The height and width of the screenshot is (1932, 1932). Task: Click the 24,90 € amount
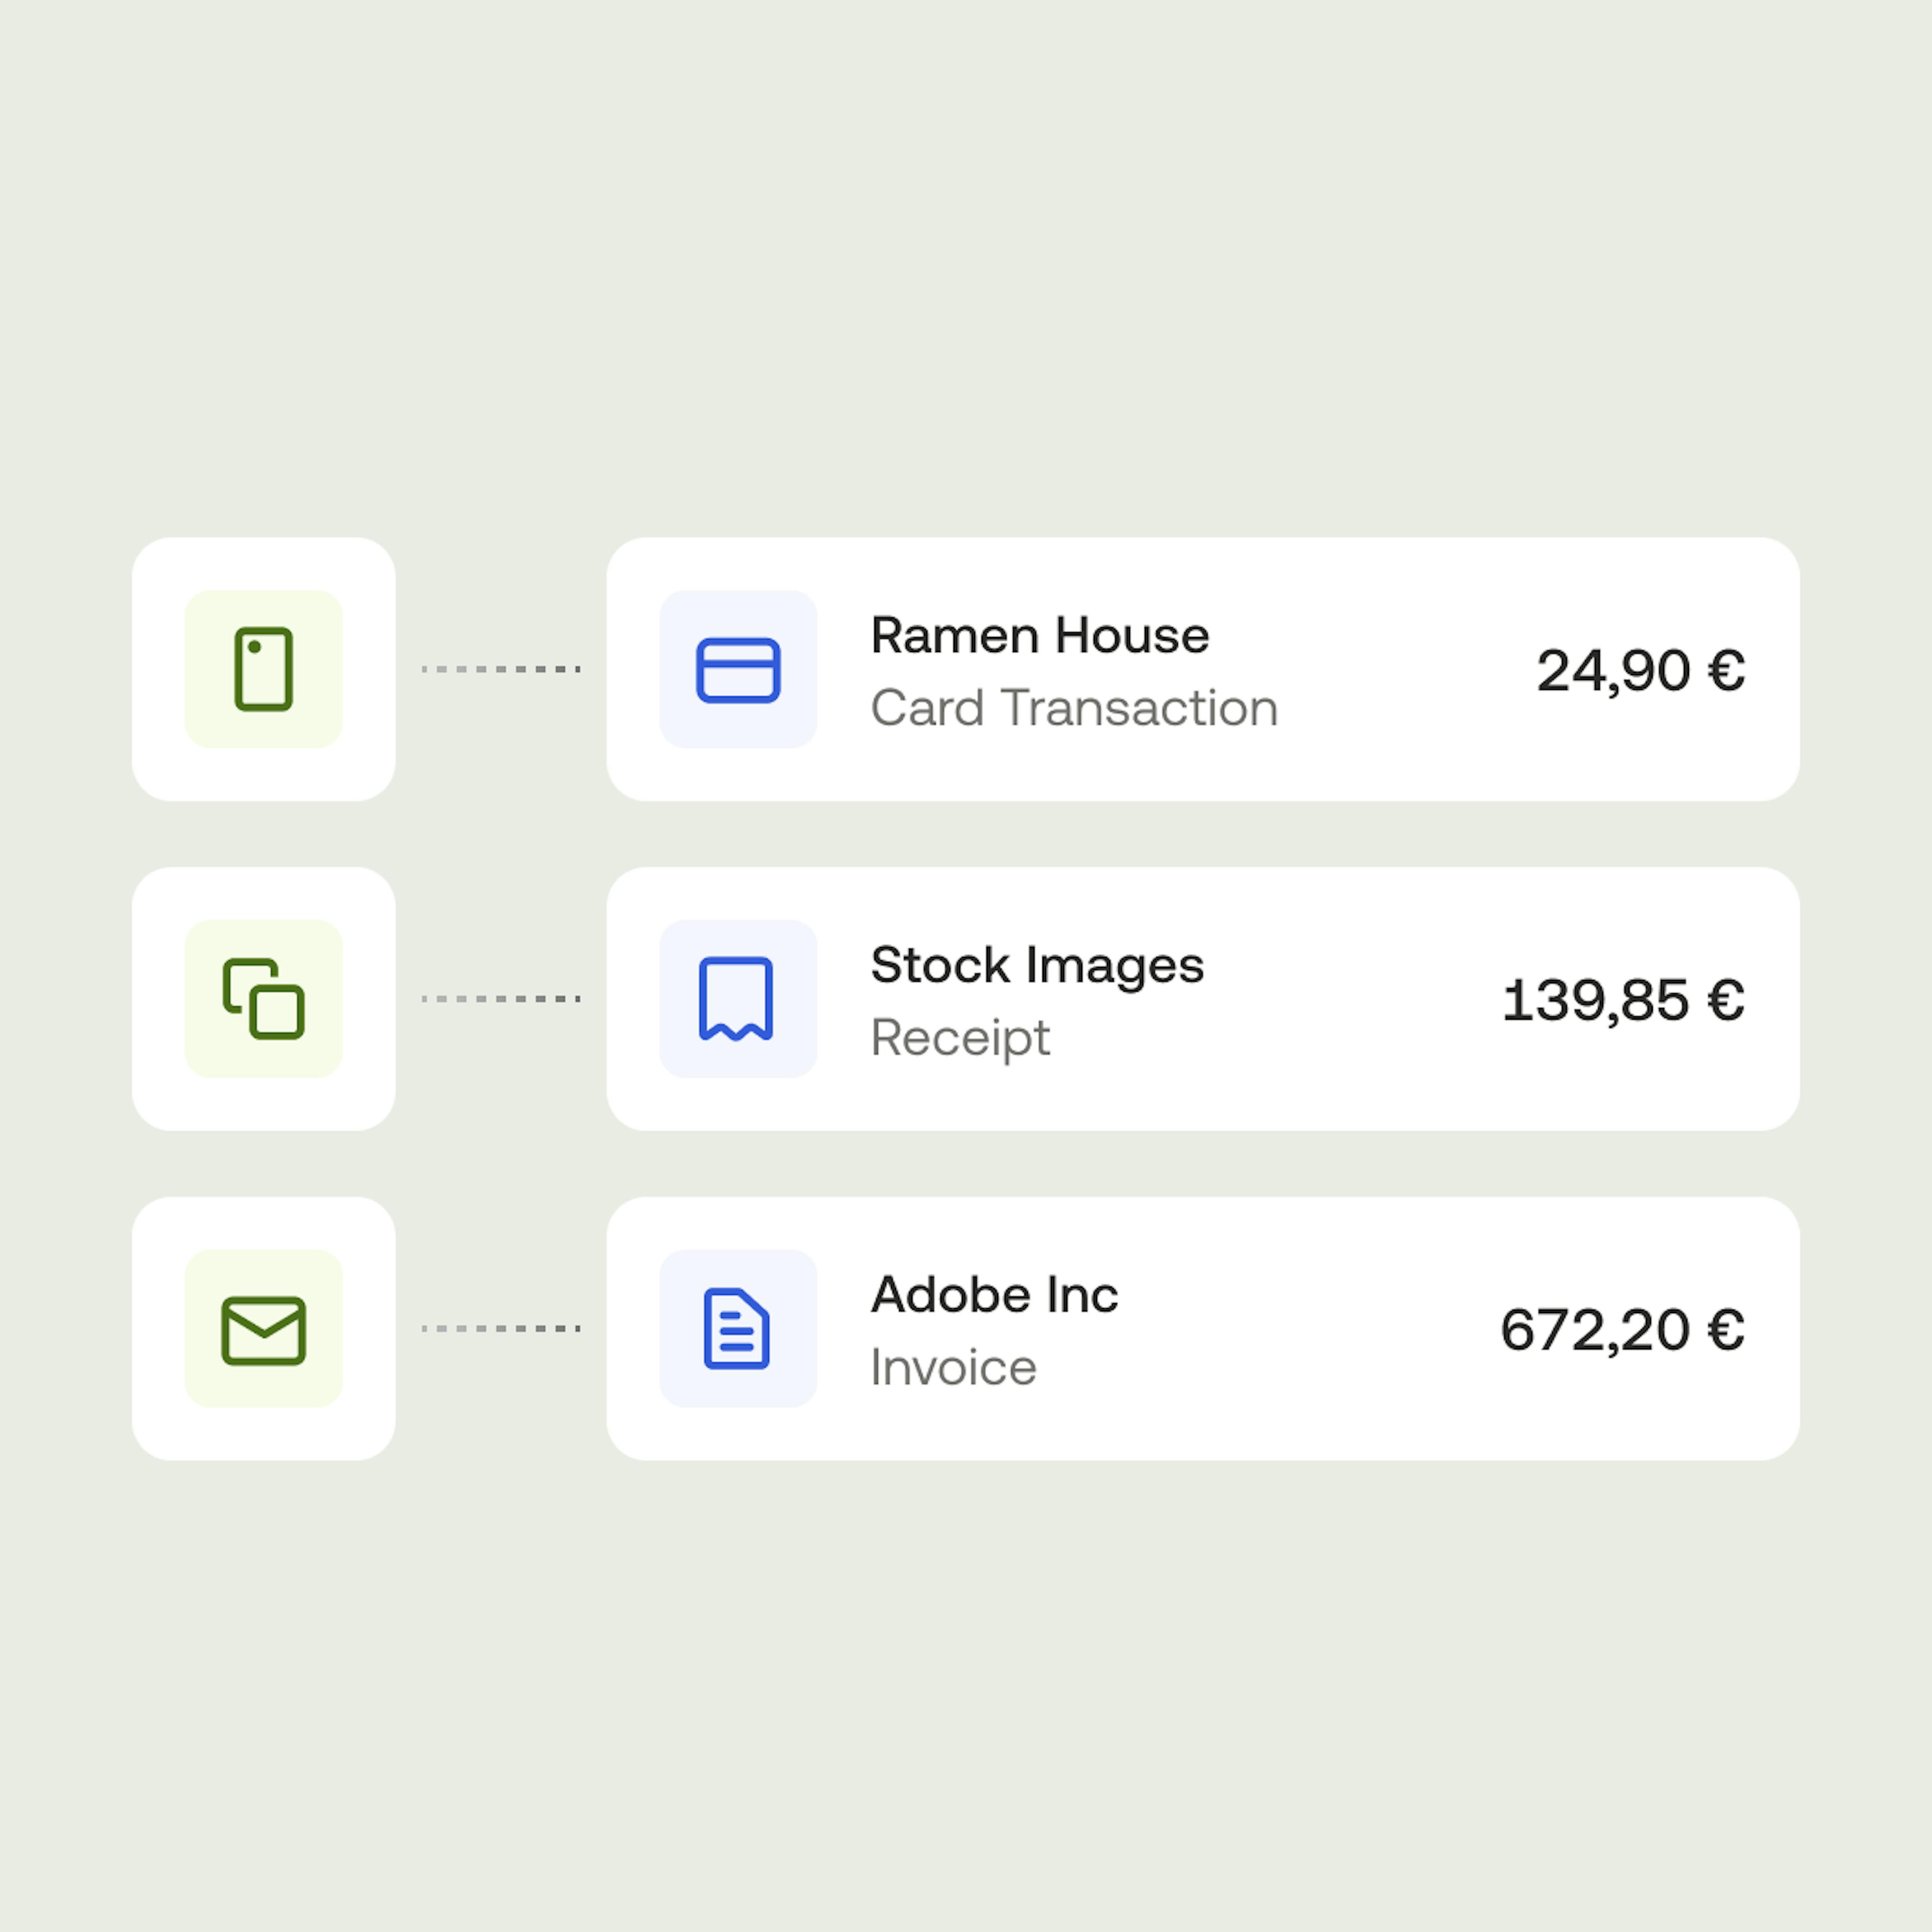pyautogui.click(x=1640, y=670)
